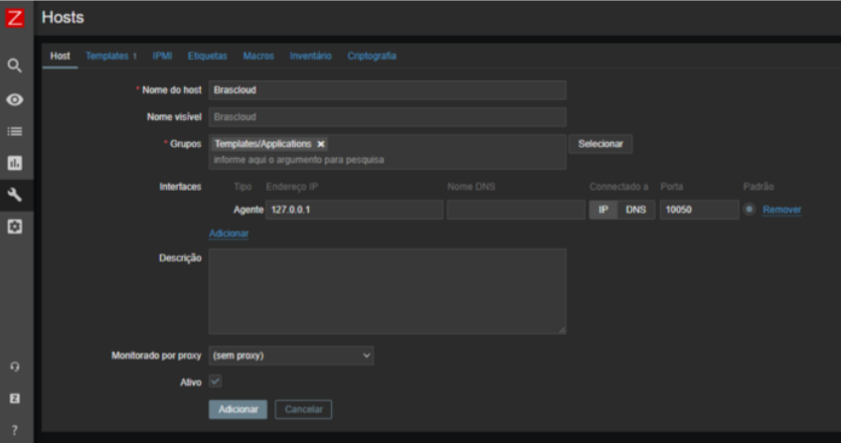This screenshot has width=841, height=443.
Task: Click into the Descrição text area
Action: tap(387, 290)
